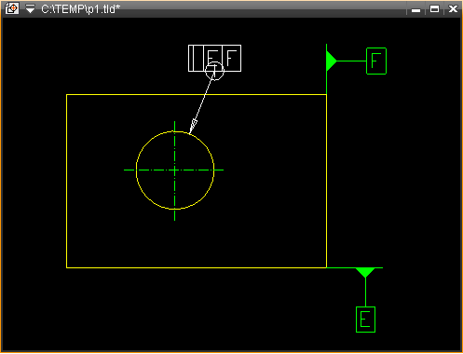
Task: Select the left edge of yellow rectangle
Action: [67, 181]
